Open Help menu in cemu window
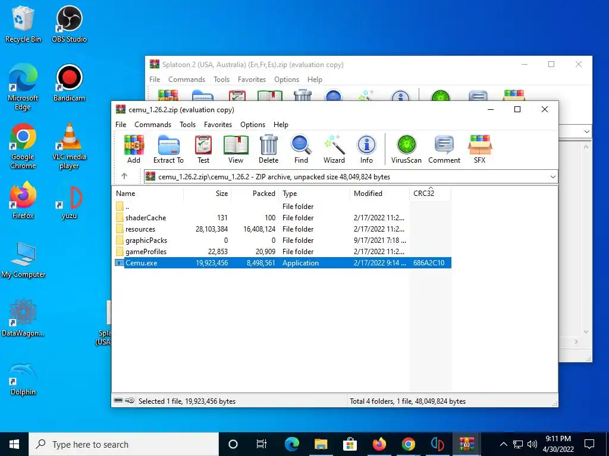The width and height of the screenshot is (609, 456). click(281, 125)
